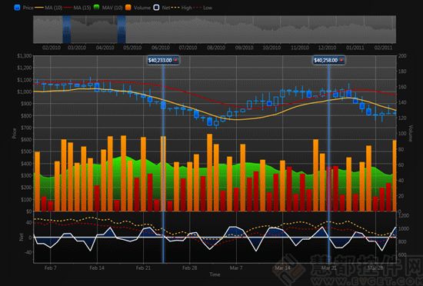
Task: Toggle the white Net legend icon
Action: pyautogui.click(x=156, y=8)
